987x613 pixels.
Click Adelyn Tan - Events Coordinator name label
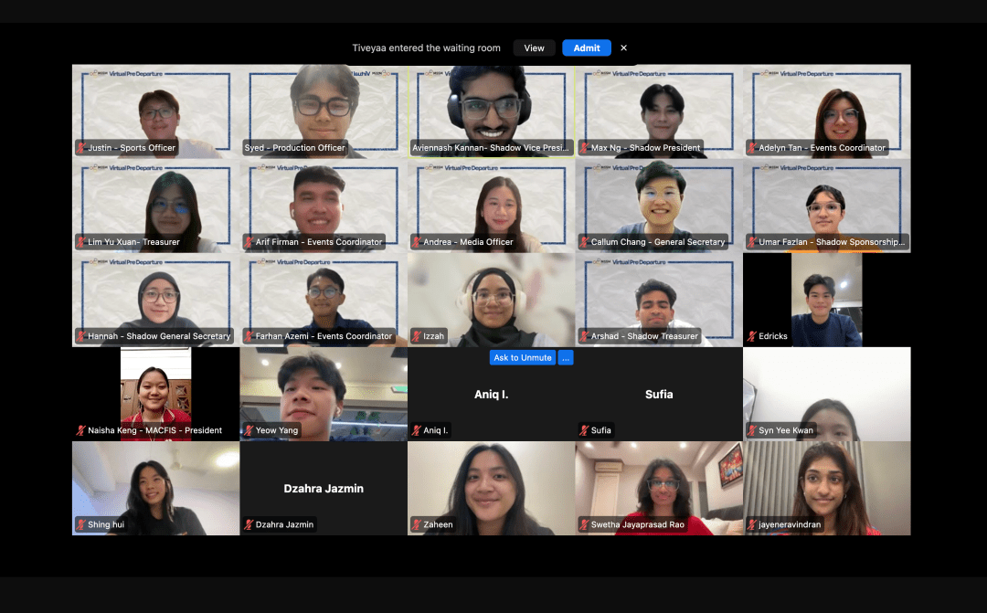[x=822, y=148]
